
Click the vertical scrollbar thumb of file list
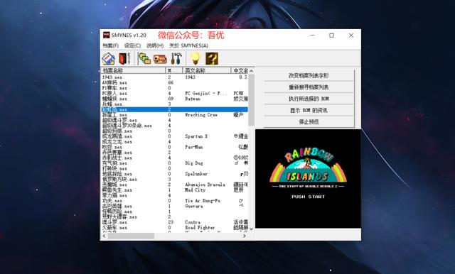coord(251,100)
